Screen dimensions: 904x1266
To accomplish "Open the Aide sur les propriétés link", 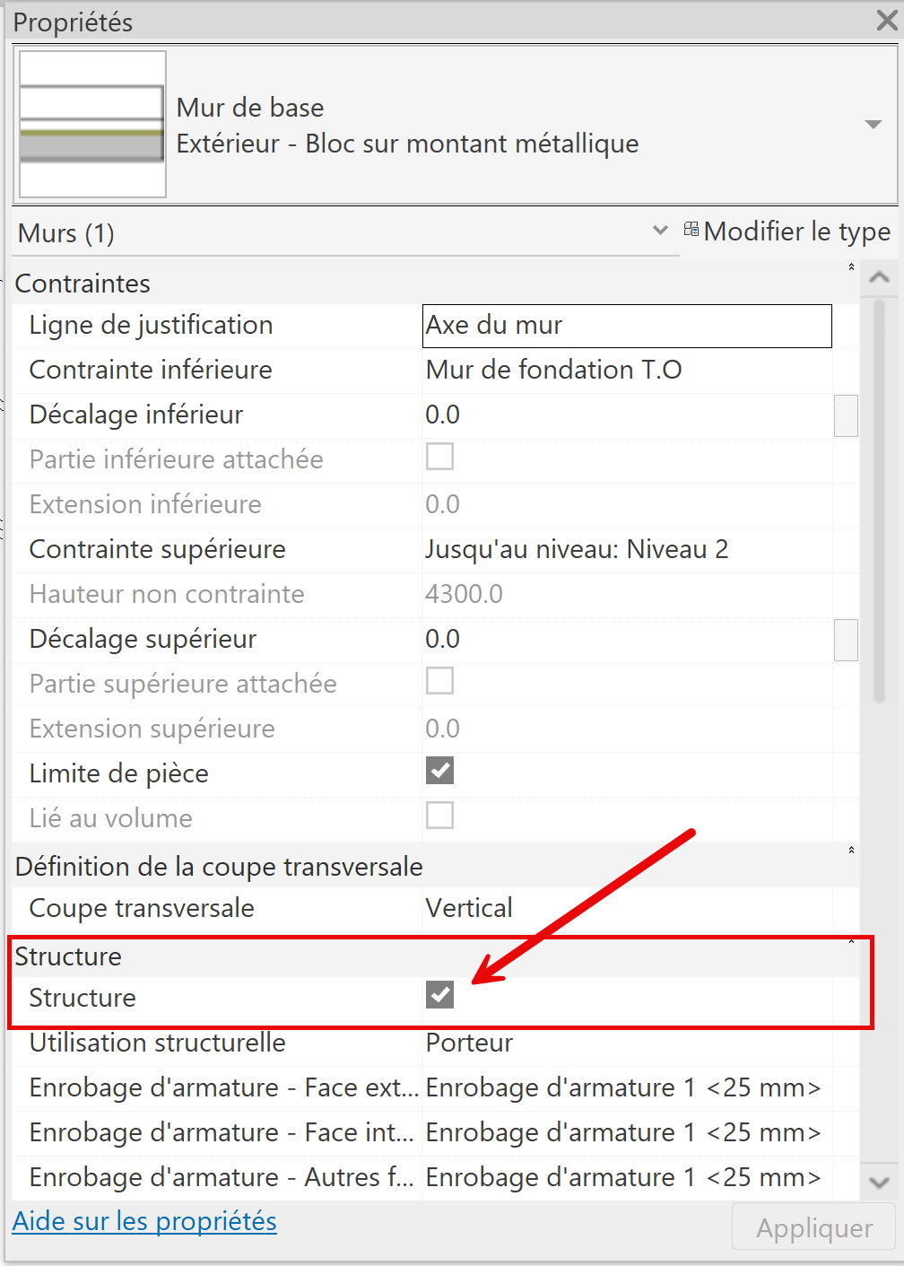I will click(144, 1221).
